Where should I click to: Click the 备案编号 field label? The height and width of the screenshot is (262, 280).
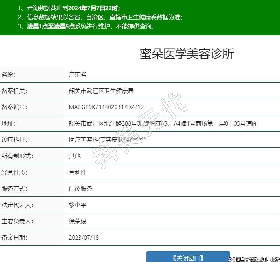14,107
